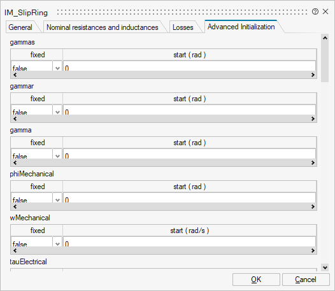Edit the gamma start value field
This screenshot has height=291, width=335.
coord(189,154)
